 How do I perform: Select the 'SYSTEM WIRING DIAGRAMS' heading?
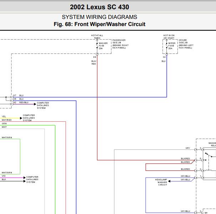[x=99, y=17]
